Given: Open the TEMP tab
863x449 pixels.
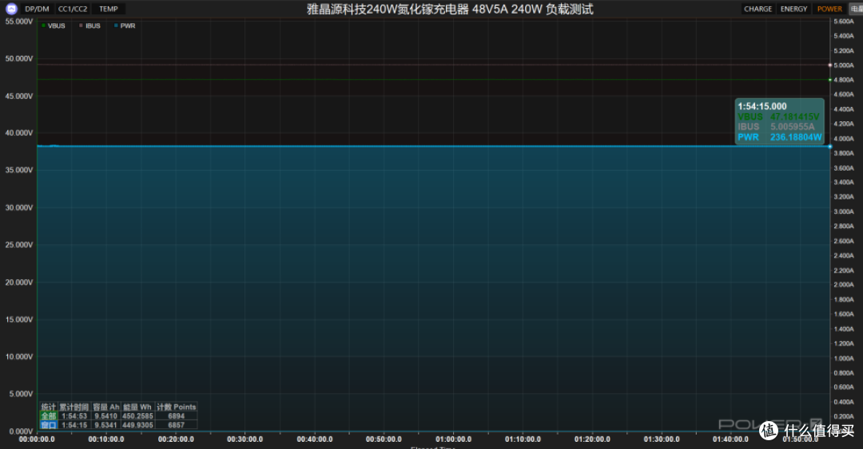Looking at the screenshot, I should click(x=109, y=9).
